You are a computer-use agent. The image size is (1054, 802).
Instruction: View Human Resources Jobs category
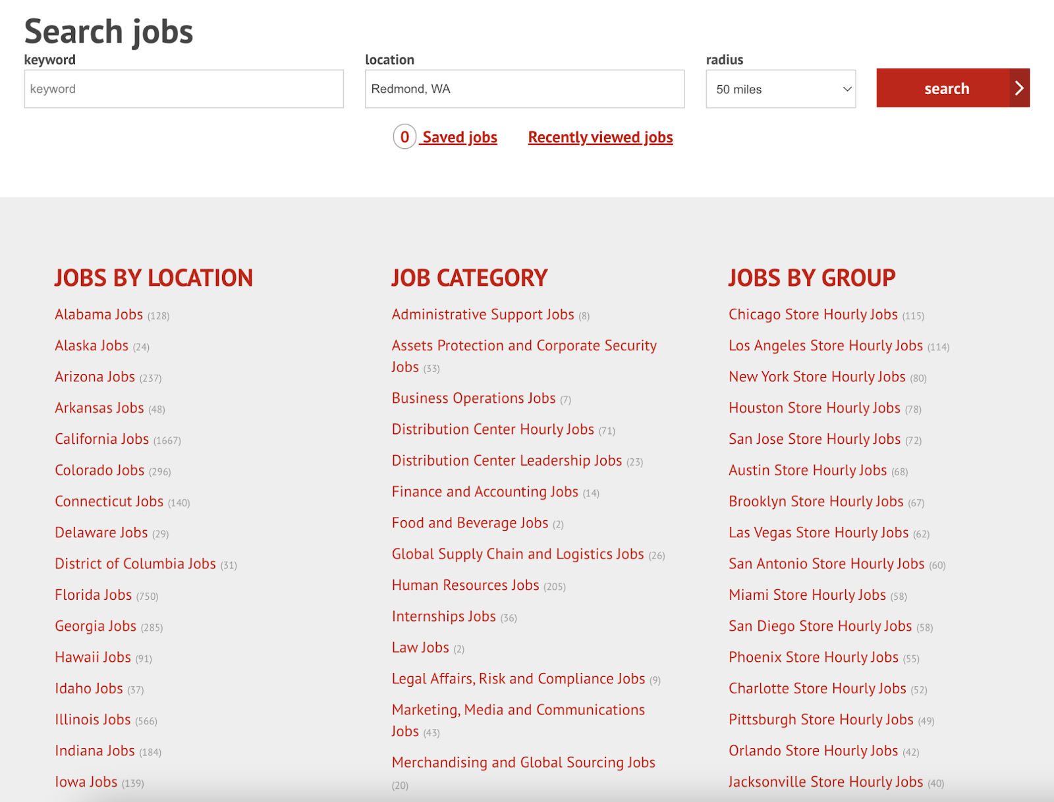[x=465, y=585]
